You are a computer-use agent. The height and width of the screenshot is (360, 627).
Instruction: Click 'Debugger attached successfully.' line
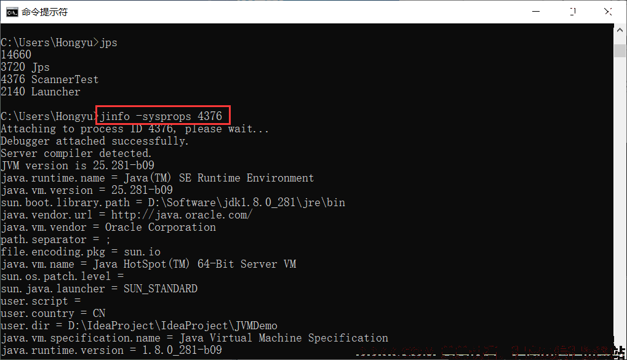pos(94,141)
